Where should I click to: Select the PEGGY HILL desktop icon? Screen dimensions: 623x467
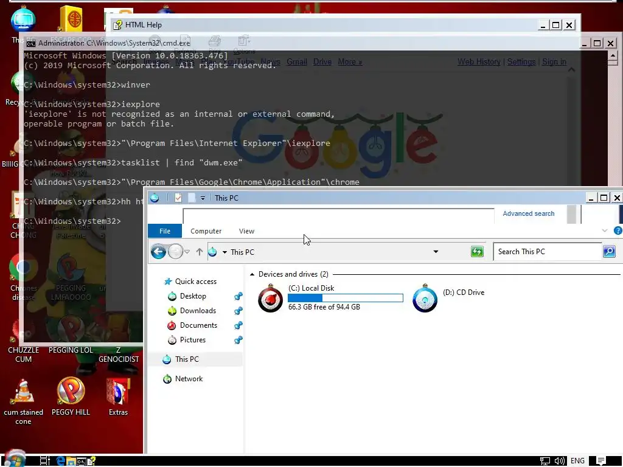[x=71, y=396]
